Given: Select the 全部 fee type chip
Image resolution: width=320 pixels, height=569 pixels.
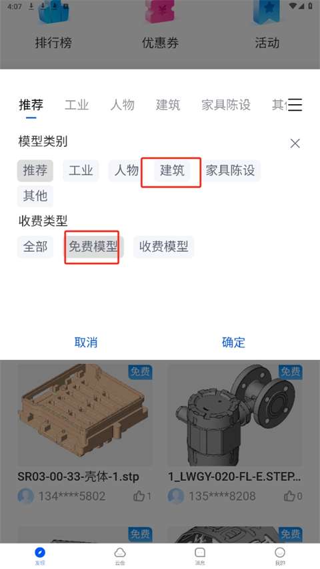Looking at the screenshot, I should tap(35, 246).
